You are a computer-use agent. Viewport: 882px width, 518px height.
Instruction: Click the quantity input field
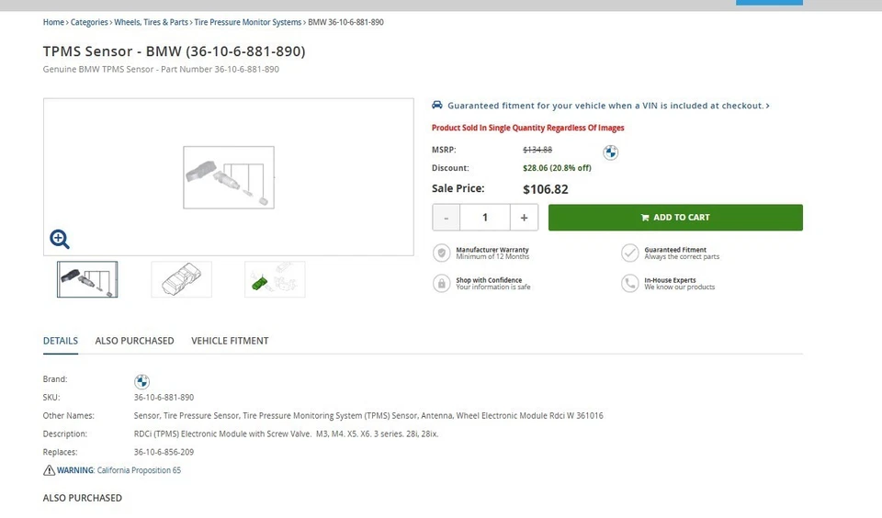(x=485, y=218)
